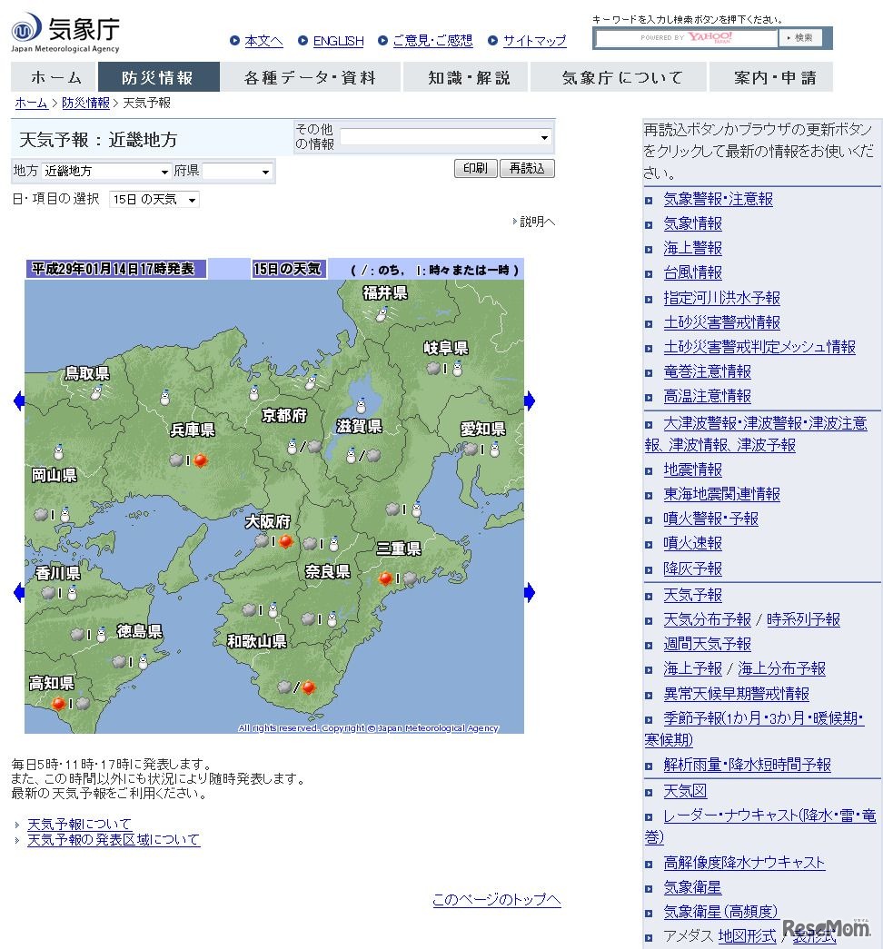Click the snowman icon in Lake Biwa
Screen dimensions: 883x949
361,405
